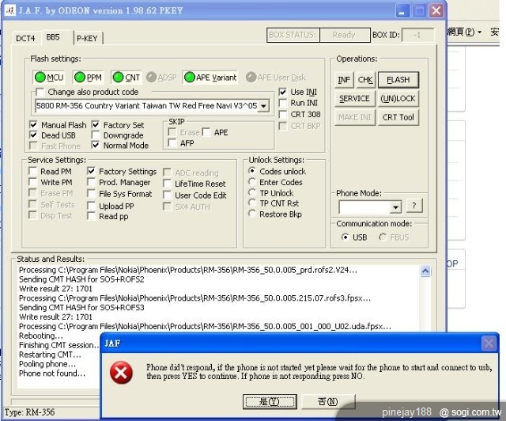Viewport: 506px width, 421px height.
Task: Click the INF operation button
Action: coord(344,80)
